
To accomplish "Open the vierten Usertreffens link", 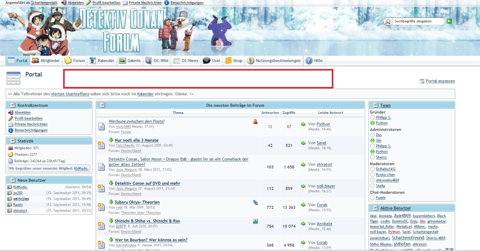I will 70,94.
